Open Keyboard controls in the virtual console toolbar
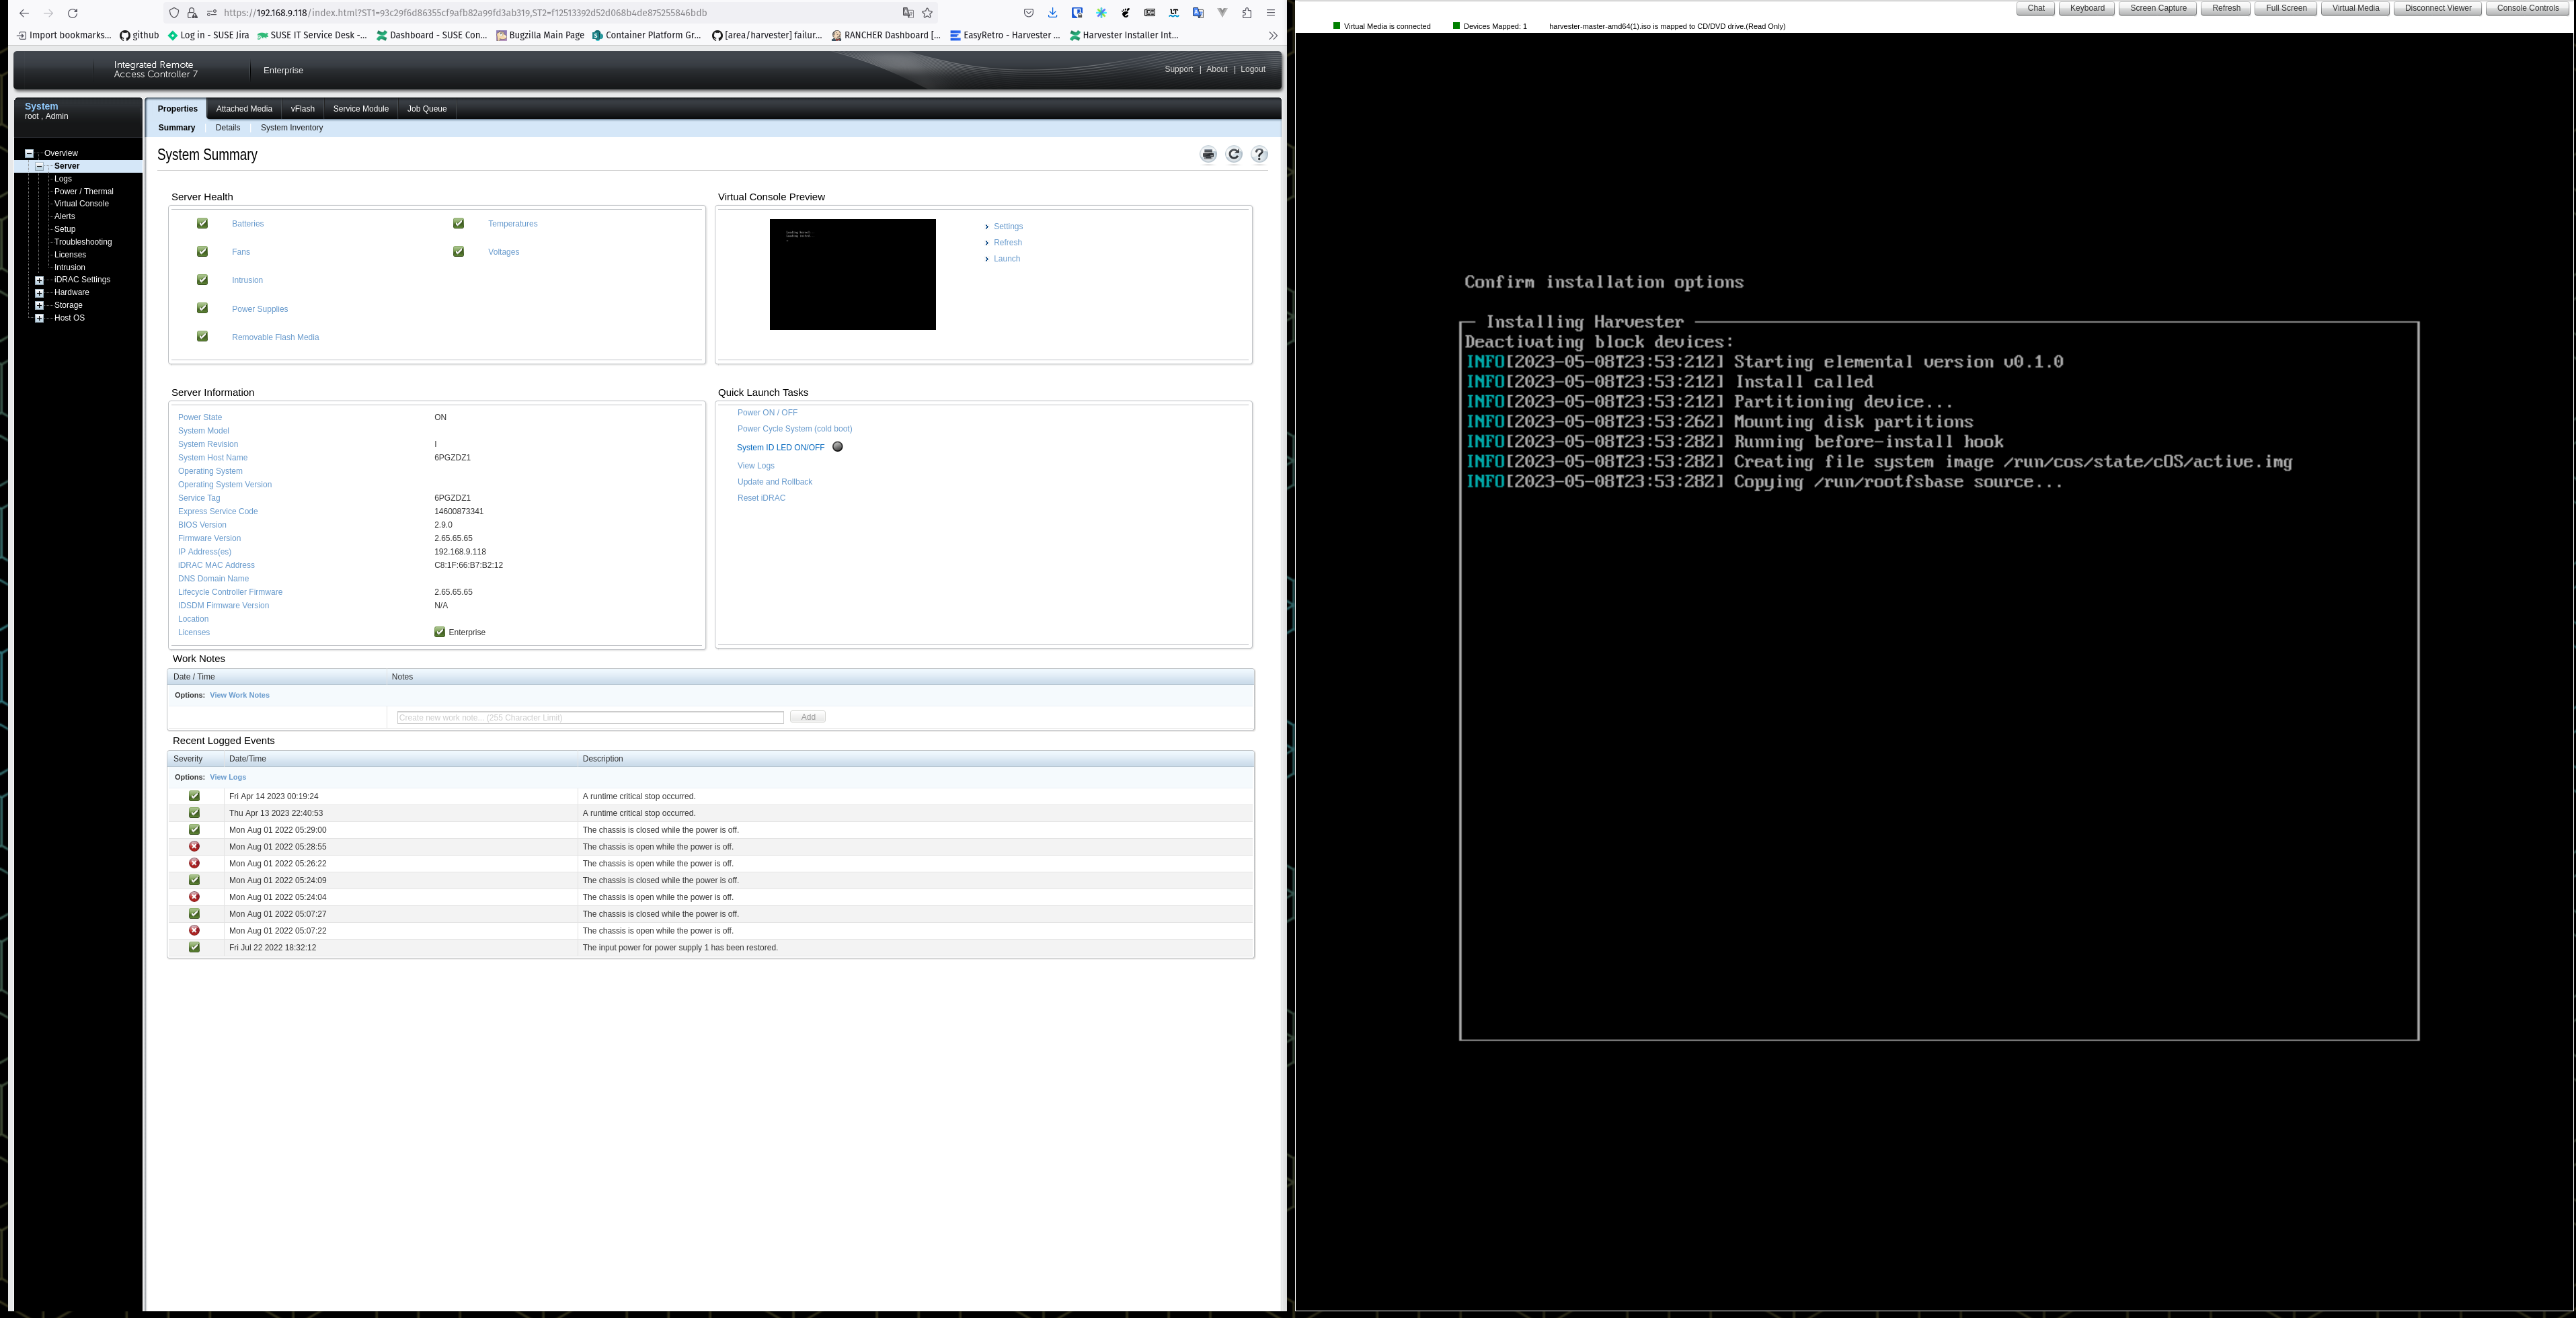The image size is (2576, 1318). [x=2086, y=7]
